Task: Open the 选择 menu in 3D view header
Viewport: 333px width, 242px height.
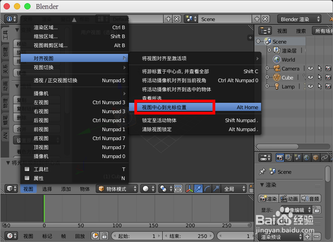Action: [47, 189]
